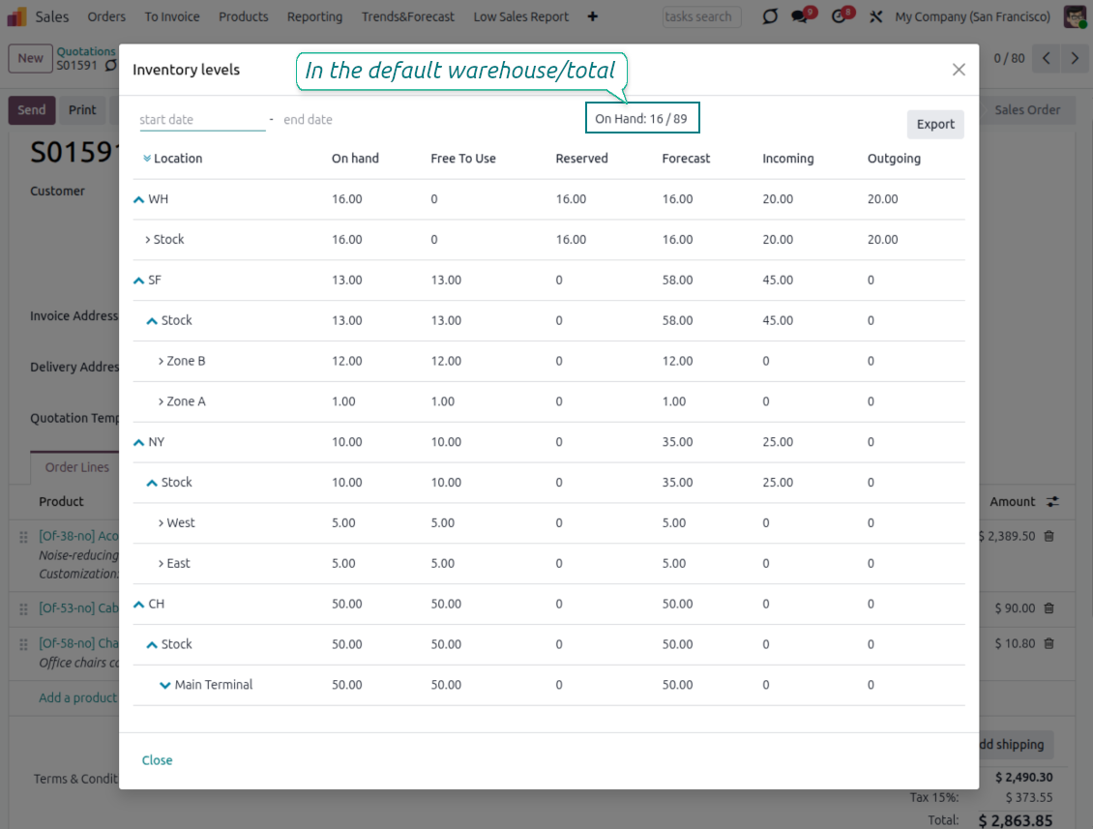Click the refresh/sync icon in the top bar
1093x829 pixels.
point(769,16)
